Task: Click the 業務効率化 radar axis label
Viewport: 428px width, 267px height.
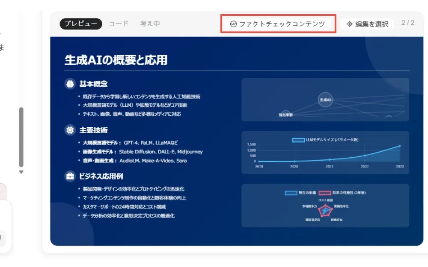Action: (x=341, y=206)
